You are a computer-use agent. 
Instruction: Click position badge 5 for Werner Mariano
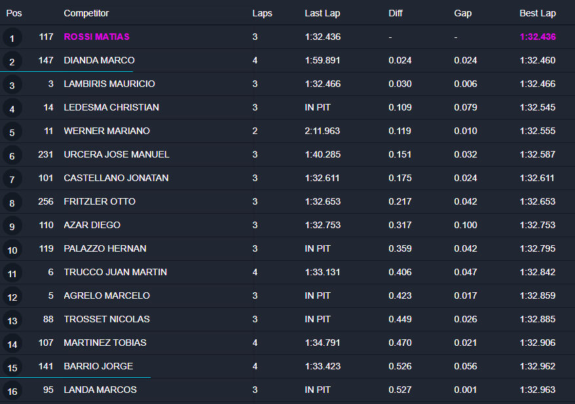[12, 132]
